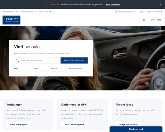
Task: Open the Onze merken menu
Action: (10, 12)
